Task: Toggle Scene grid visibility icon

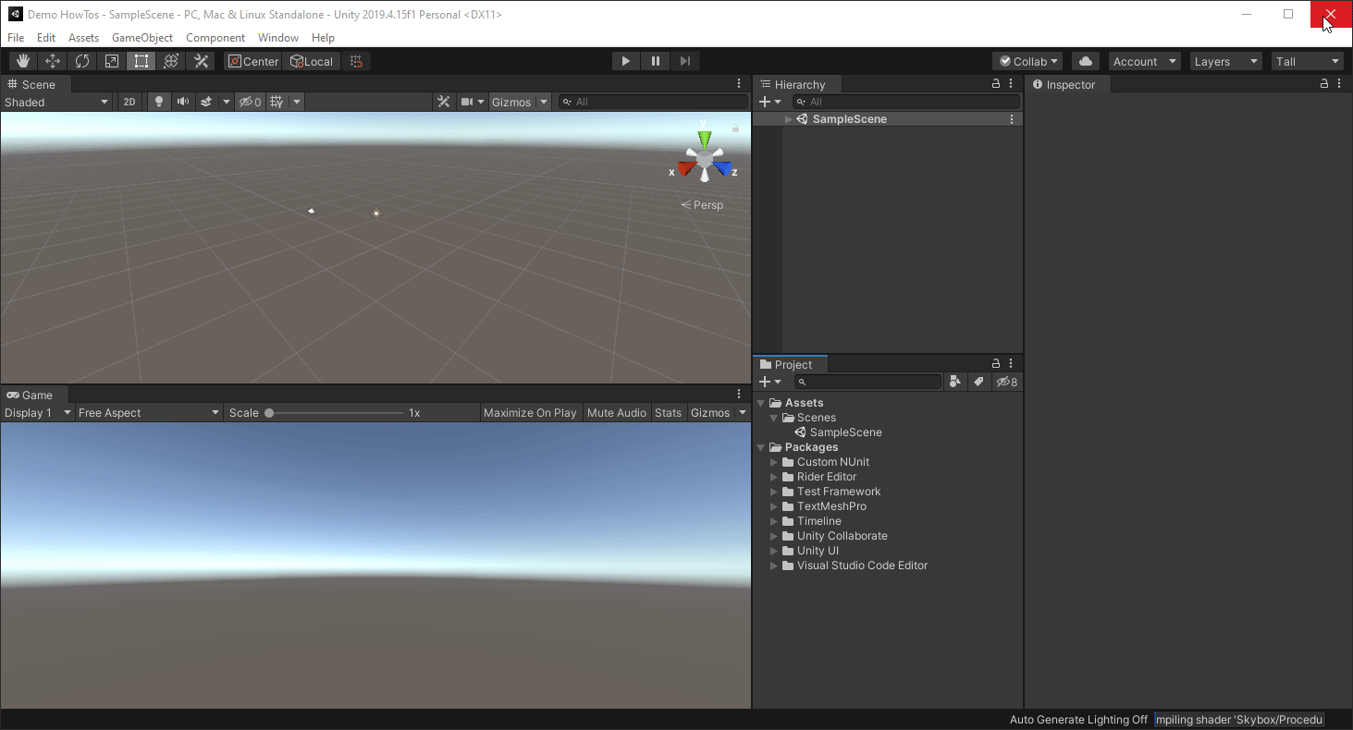Action: pyautogui.click(x=277, y=102)
